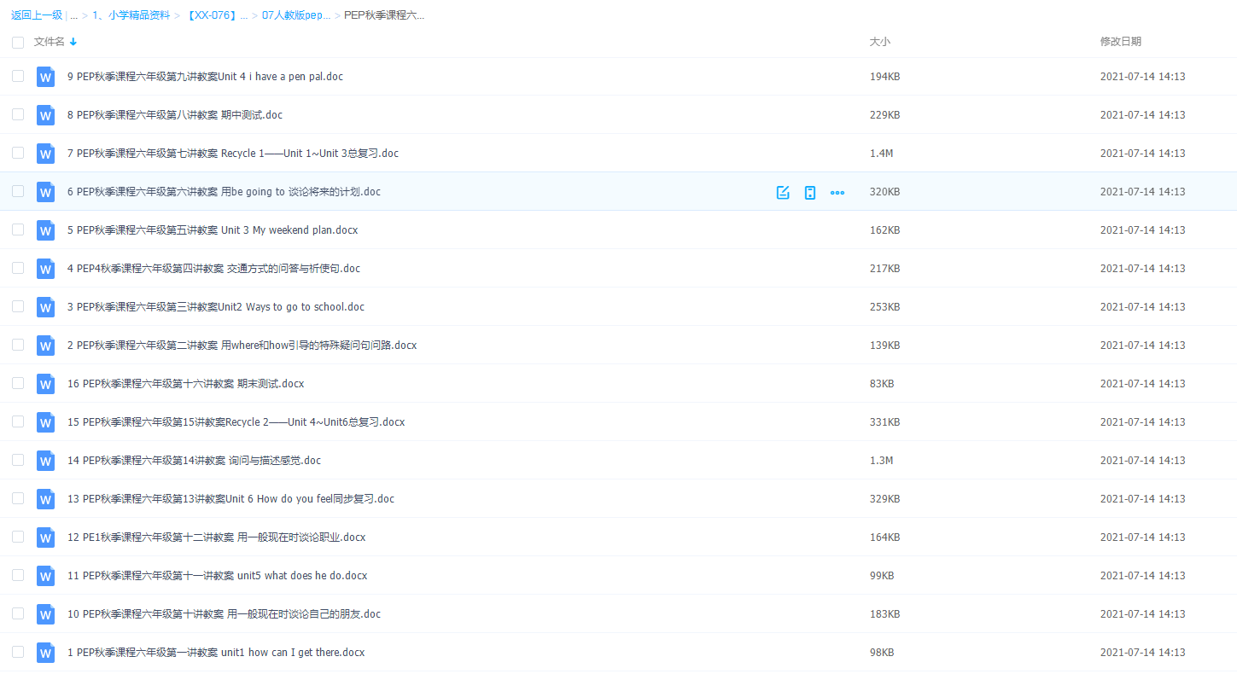Go to 1、小学精品资料 breadcrumb folder
Screen dimensions: 1237x674
[131, 15]
